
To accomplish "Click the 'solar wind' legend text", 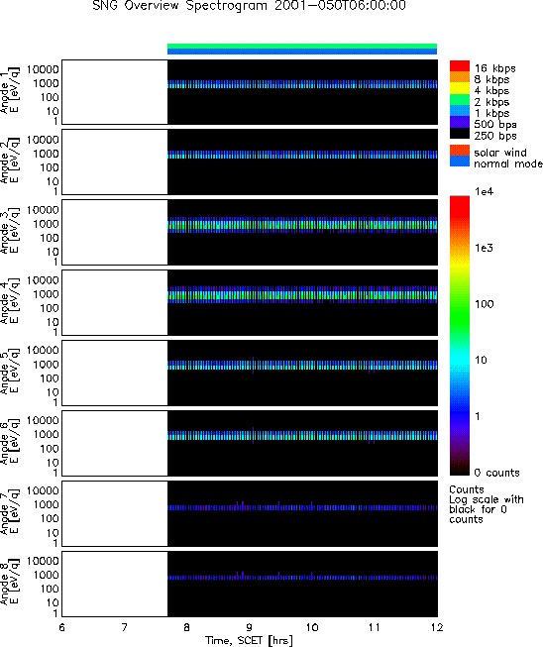I will [x=500, y=153].
